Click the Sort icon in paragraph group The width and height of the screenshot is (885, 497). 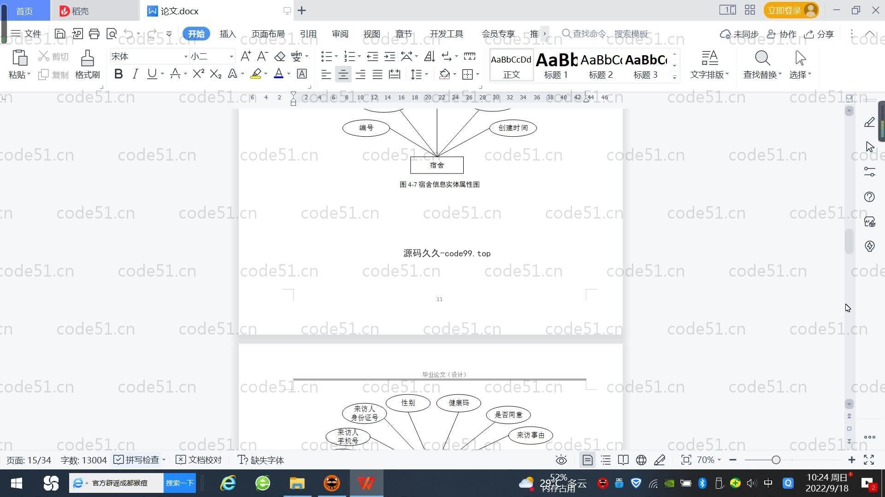point(429,56)
